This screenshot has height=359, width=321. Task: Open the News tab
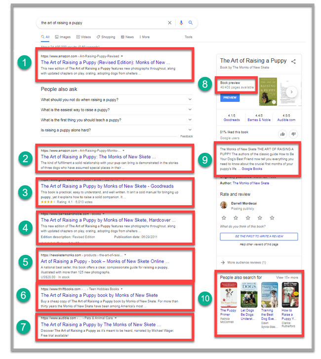pos(127,37)
